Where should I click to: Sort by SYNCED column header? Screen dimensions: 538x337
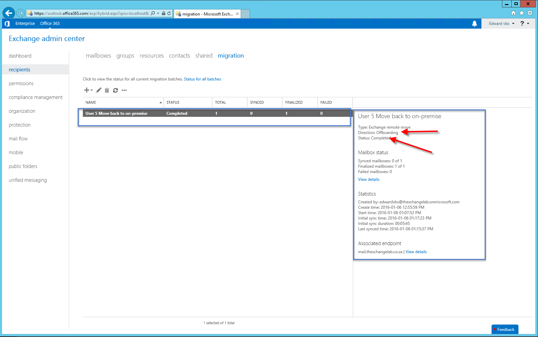pos(265,102)
